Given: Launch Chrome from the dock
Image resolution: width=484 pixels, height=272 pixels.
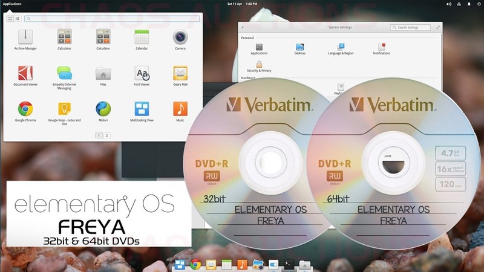Looking at the screenshot, I should coord(195,265).
